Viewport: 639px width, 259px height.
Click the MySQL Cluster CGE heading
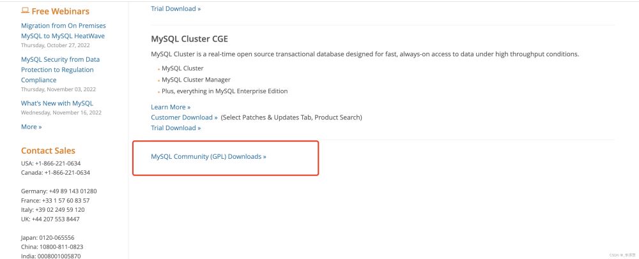tap(189, 39)
